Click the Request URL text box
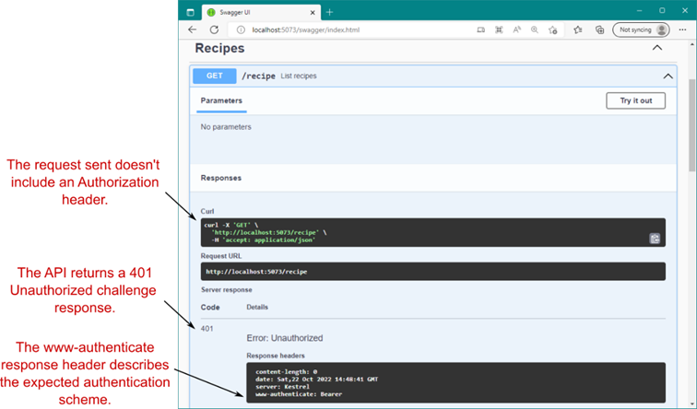Image resolution: width=697 pixels, height=409 pixels. pyautogui.click(x=433, y=272)
